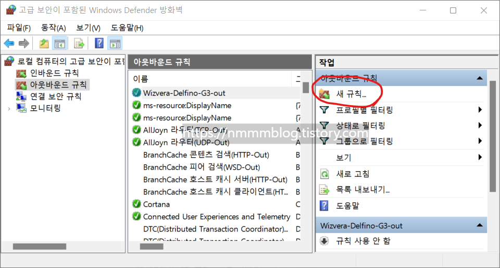Click the funnel icon beside 프로필별 필터링
500x268 pixels.
[x=324, y=110]
